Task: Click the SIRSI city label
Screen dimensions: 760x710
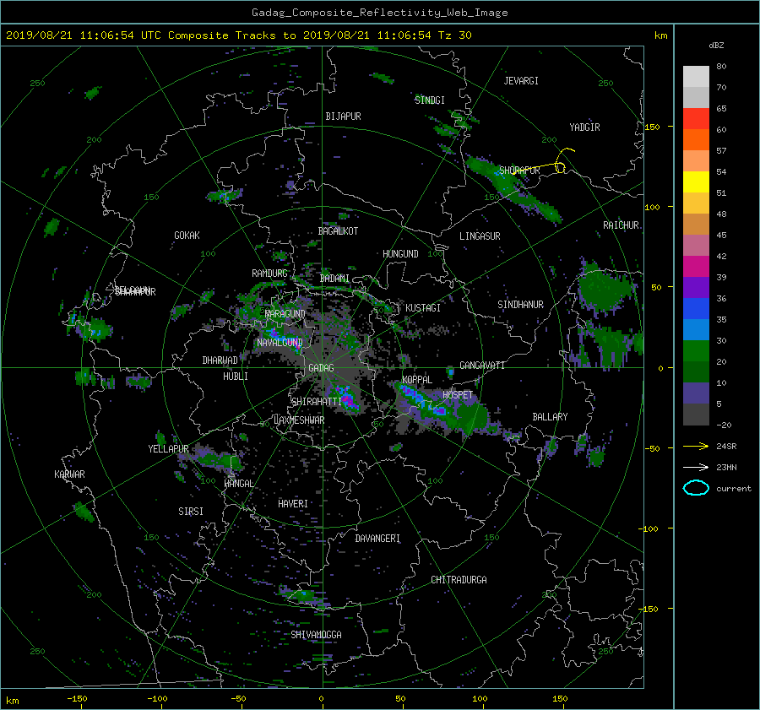Action: (191, 512)
